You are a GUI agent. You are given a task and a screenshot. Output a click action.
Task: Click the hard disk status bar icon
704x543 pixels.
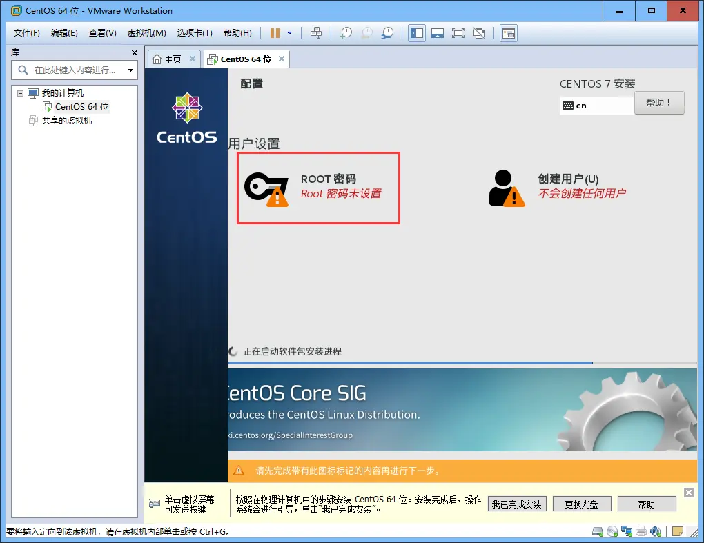tap(598, 532)
